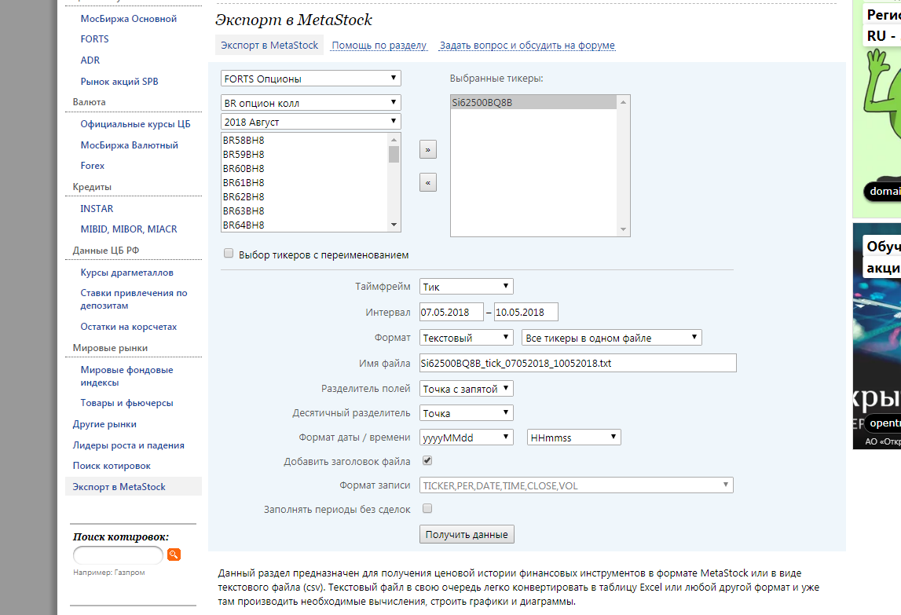The height and width of the screenshot is (615, 901).
Task: Click selected tickers list scroll-down arrow
Action: coord(623,229)
